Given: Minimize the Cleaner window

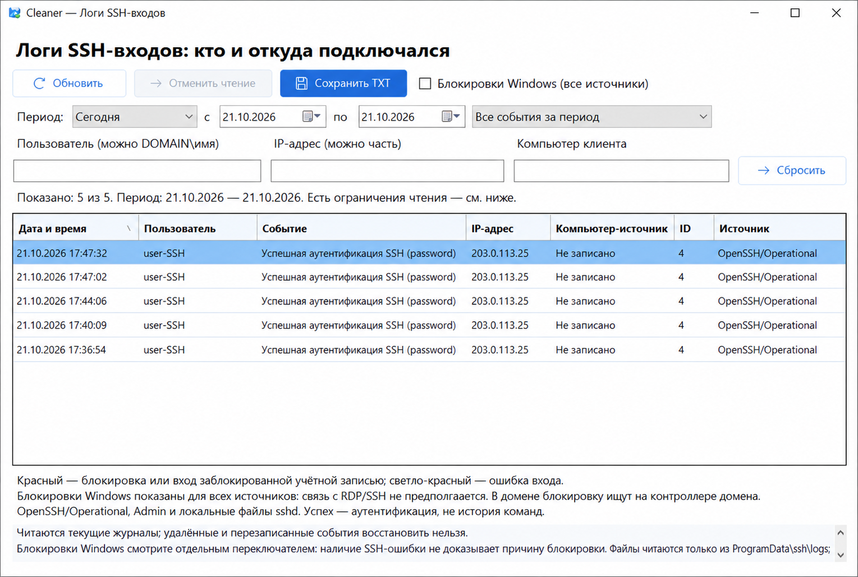Looking at the screenshot, I should click(x=755, y=13).
